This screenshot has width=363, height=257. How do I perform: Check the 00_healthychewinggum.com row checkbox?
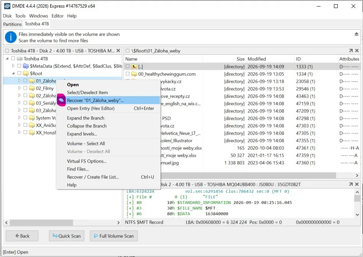click(x=127, y=74)
